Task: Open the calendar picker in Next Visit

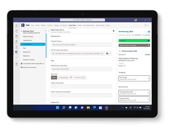Action: tap(71, 77)
